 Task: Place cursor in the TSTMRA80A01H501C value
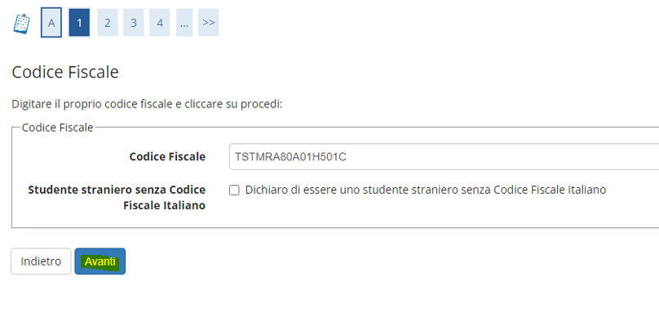tap(291, 157)
